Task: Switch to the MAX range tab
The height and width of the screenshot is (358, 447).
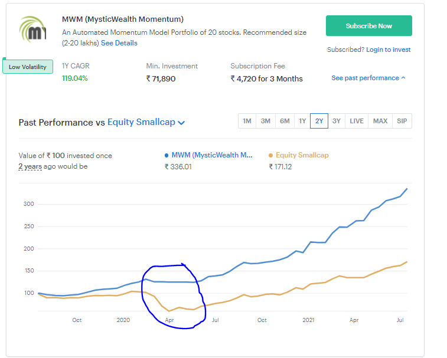Action: coord(380,121)
